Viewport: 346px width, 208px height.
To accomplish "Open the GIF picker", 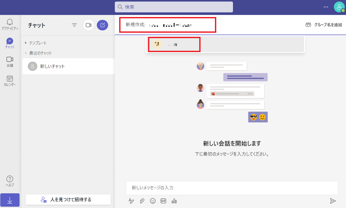I will [163, 201].
